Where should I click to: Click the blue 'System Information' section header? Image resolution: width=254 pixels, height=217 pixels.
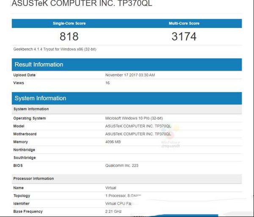point(127,98)
